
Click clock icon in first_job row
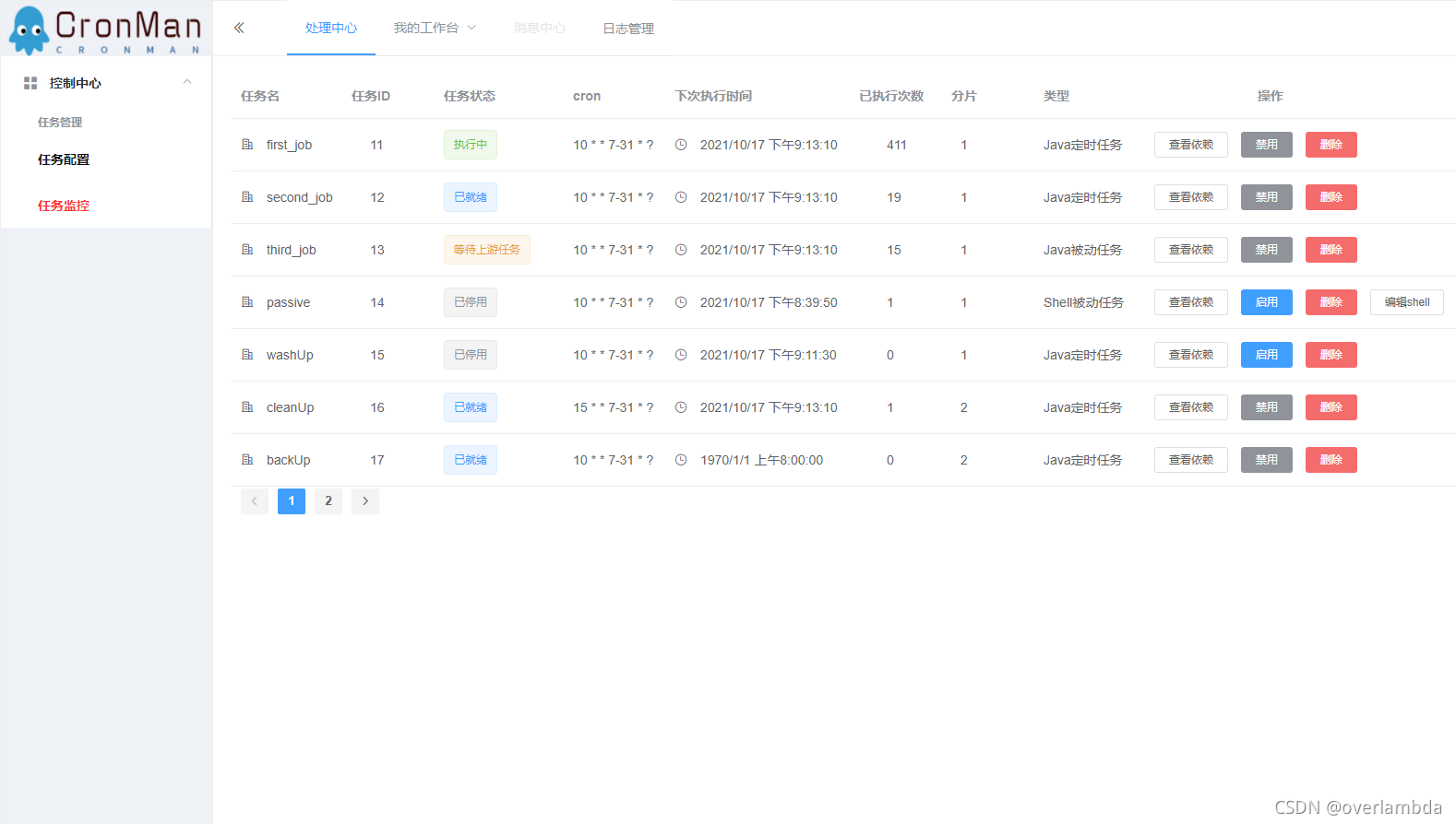pyautogui.click(x=681, y=145)
